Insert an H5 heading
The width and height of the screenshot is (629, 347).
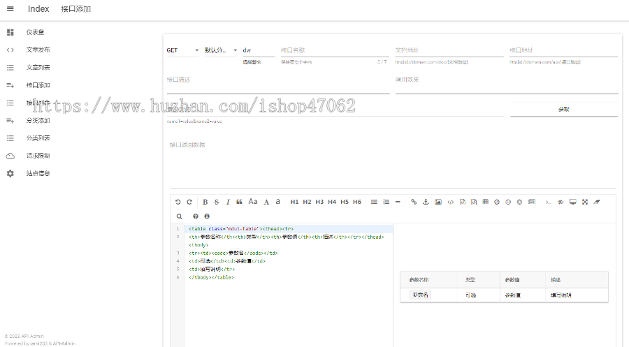click(x=345, y=202)
